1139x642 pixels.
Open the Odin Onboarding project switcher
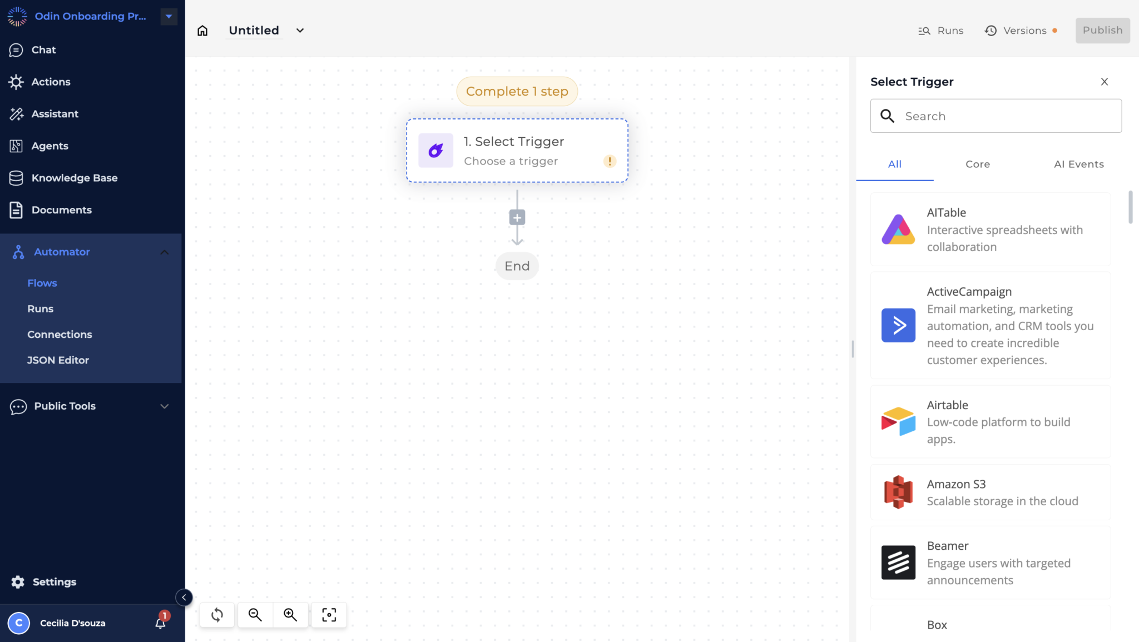168,16
